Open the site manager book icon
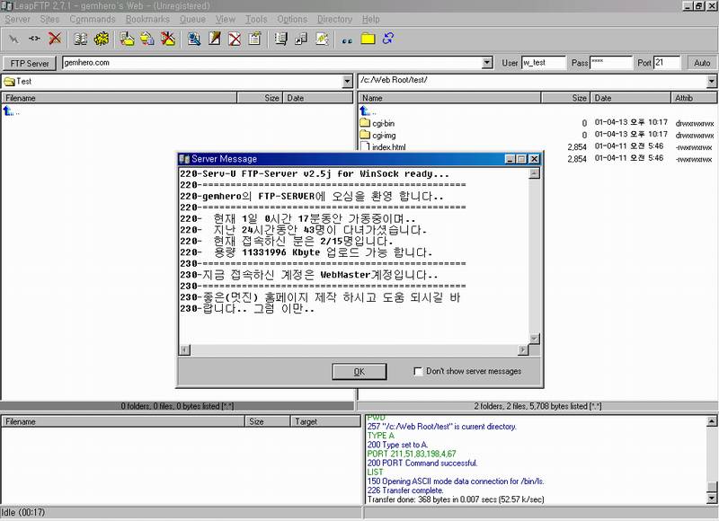 point(81,39)
